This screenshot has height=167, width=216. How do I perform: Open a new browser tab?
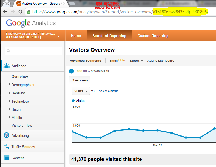point(72,4)
